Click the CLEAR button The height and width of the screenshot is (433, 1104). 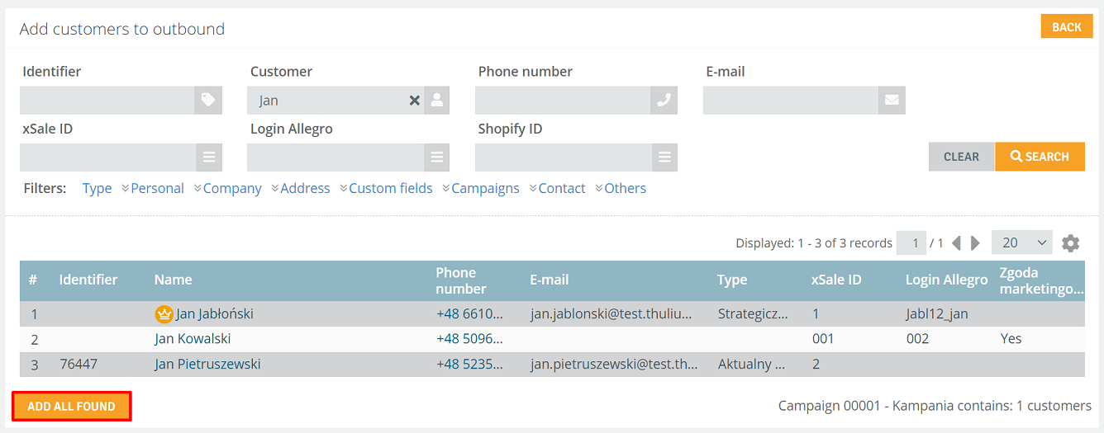pos(962,157)
